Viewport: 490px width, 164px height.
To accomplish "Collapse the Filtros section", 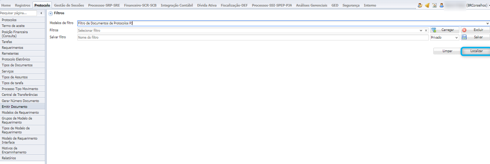I will 50,13.
